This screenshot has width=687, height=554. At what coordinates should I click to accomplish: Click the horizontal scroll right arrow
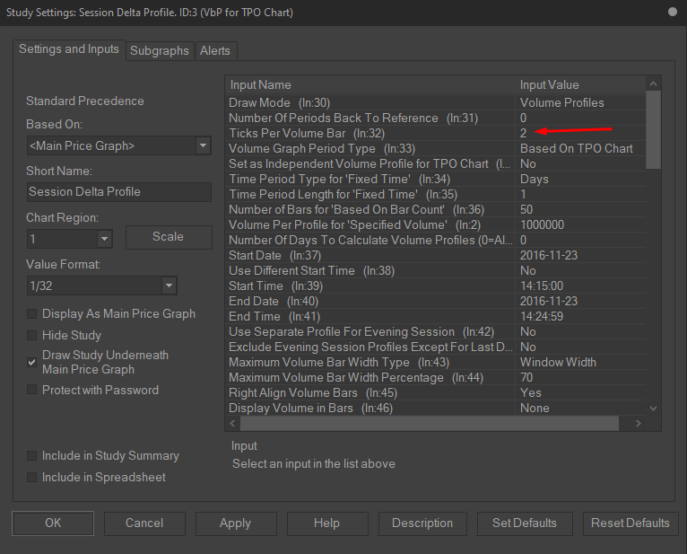639,423
